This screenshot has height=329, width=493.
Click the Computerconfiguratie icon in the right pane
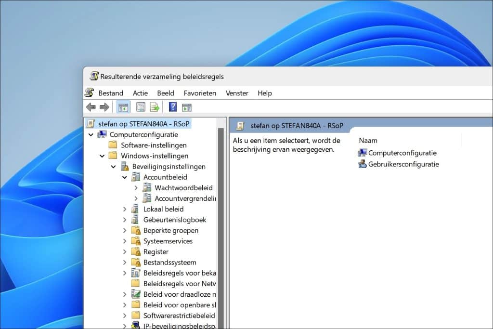[x=363, y=153]
